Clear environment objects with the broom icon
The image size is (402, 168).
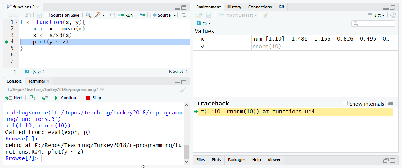pos(266,15)
